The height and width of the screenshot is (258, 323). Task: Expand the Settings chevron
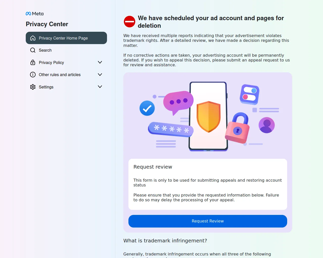[100, 87]
